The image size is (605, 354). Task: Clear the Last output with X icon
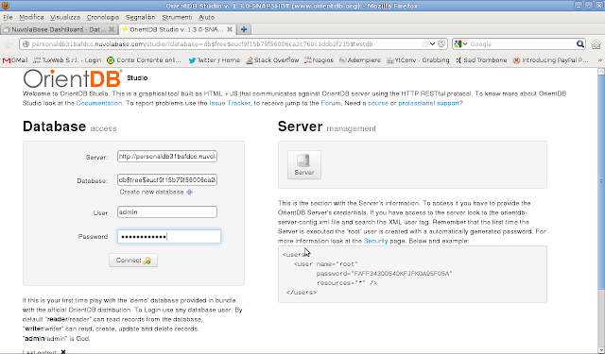click(63, 352)
